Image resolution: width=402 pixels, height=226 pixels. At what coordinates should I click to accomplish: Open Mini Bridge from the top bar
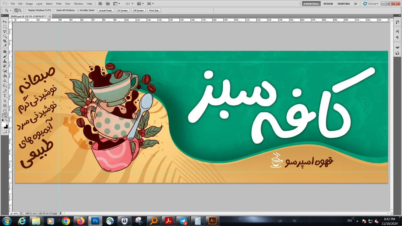108,4
